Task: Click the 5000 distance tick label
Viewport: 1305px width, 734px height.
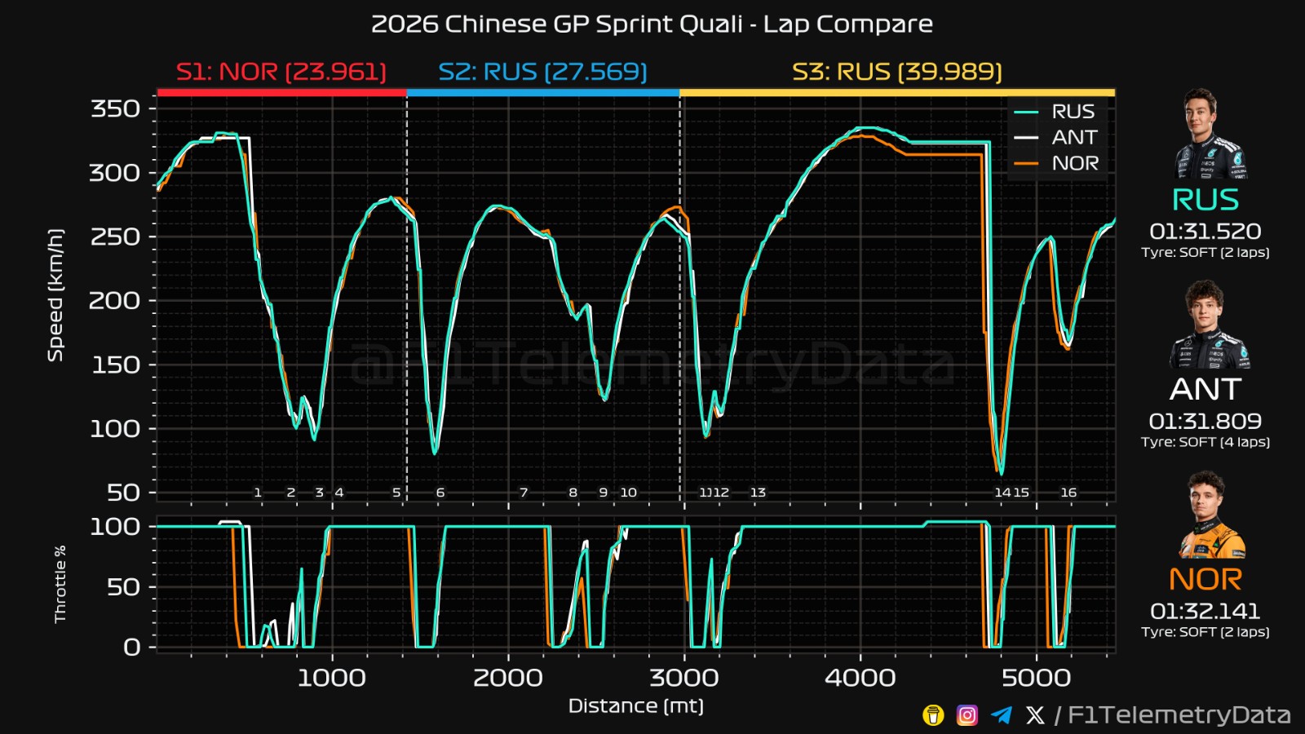Action: [1037, 678]
